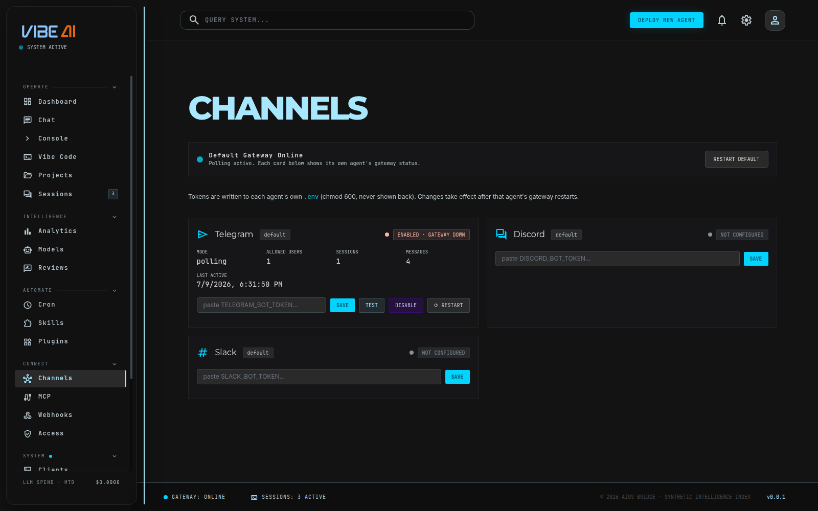
Task: Click the Telegram paper plane icon
Action: (202, 234)
